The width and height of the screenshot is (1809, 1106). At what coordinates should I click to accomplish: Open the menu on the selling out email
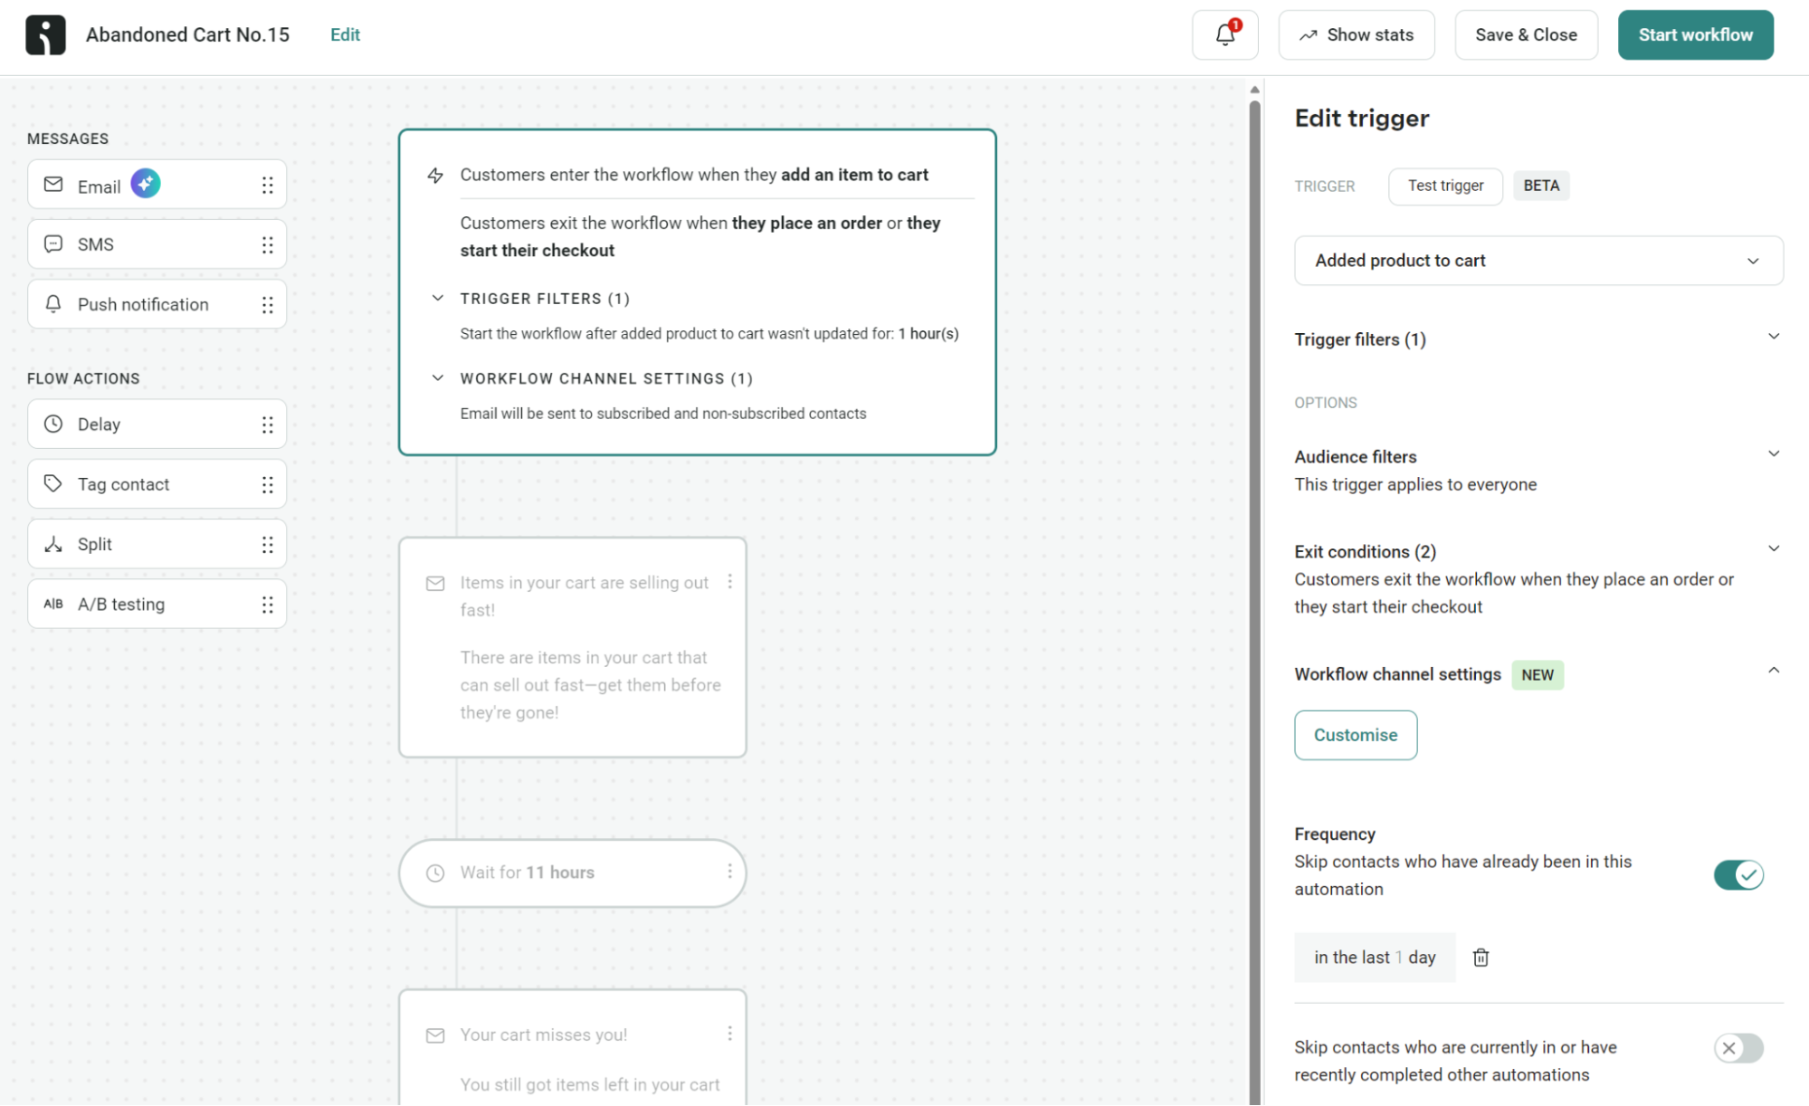point(730,583)
